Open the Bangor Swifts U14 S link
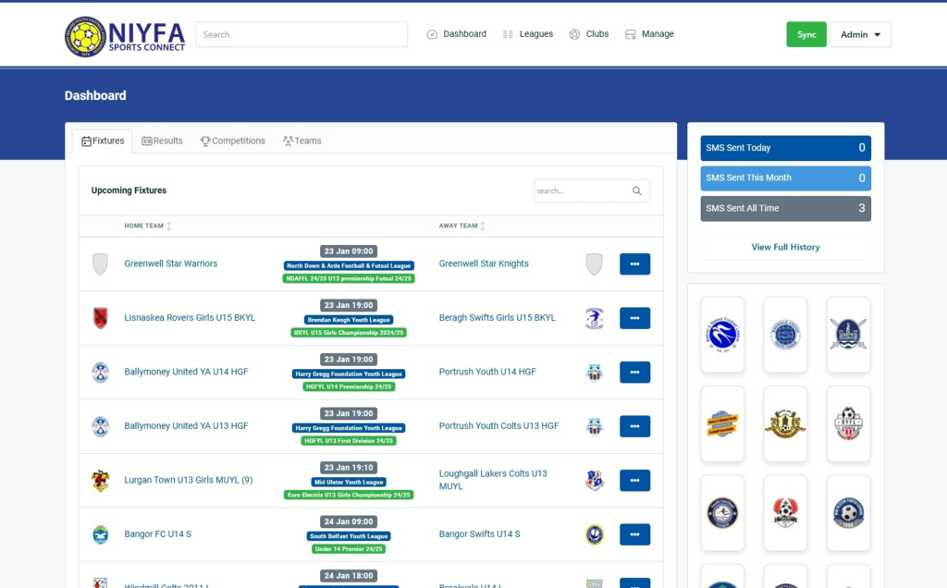 pos(480,533)
